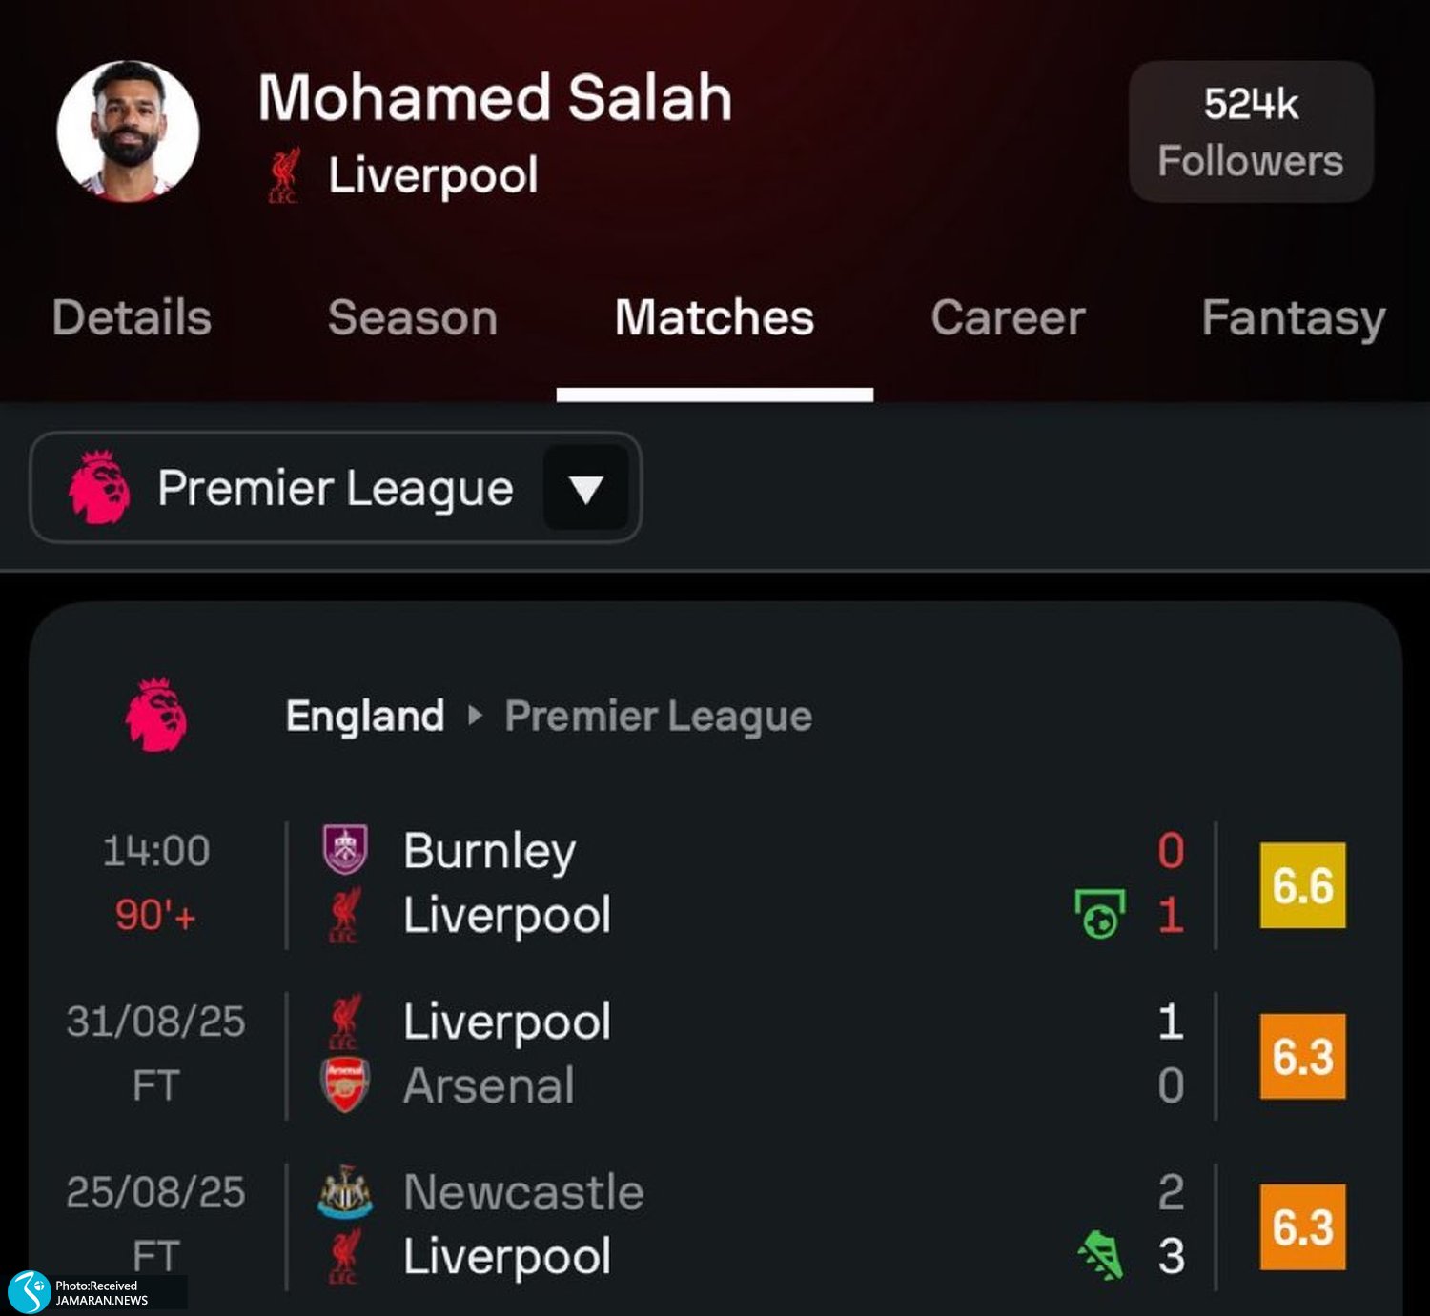Open the Fantasy tab
1430x1316 pixels.
click(1292, 317)
